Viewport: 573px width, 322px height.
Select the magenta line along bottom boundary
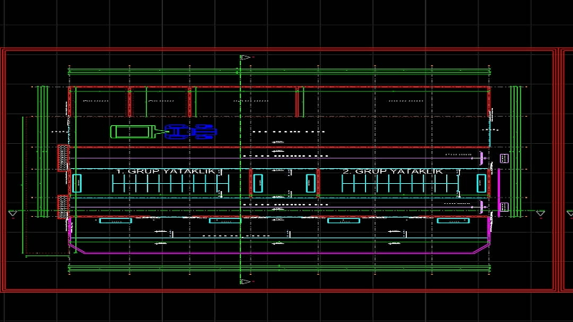(279, 253)
